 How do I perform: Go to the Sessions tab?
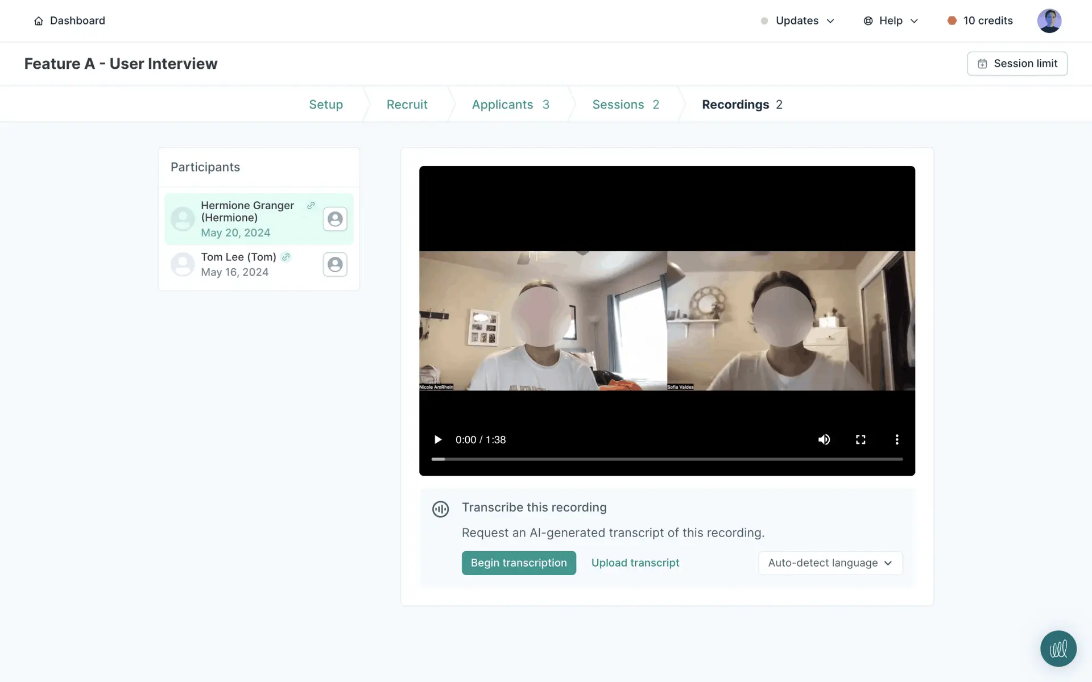click(x=625, y=105)
